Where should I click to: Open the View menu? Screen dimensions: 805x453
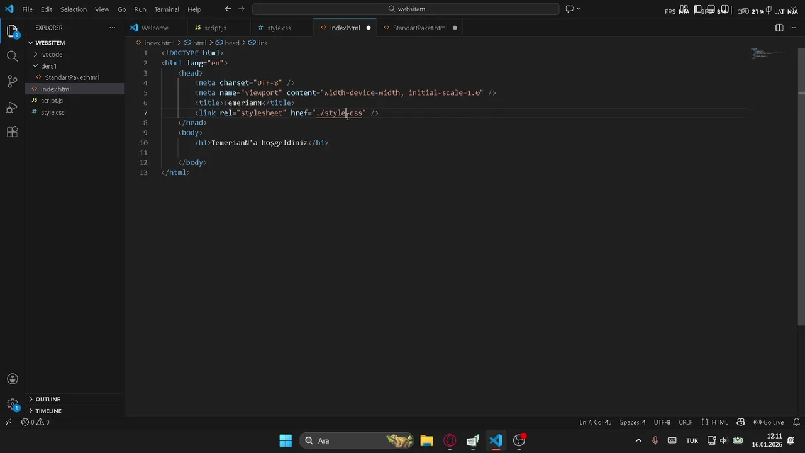tap(102, 9)
